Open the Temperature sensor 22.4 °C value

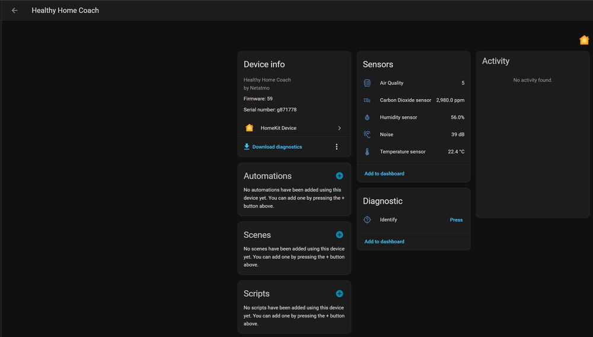point(456,152)
